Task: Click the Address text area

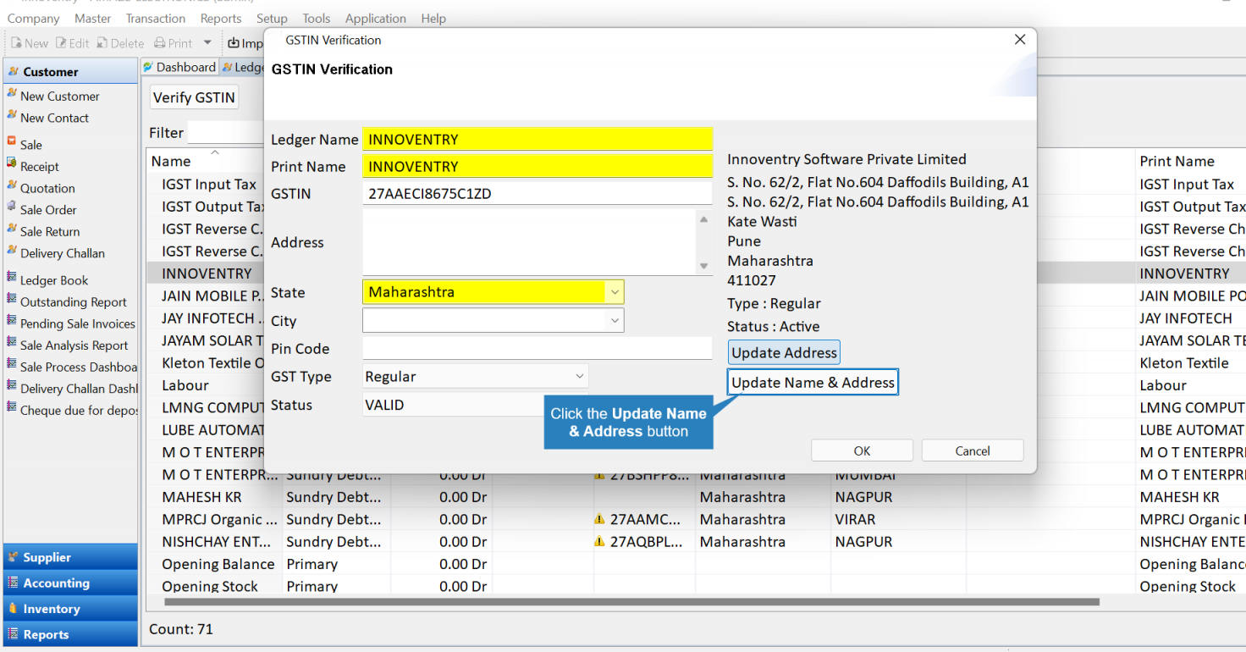Action: pos(529,242)
